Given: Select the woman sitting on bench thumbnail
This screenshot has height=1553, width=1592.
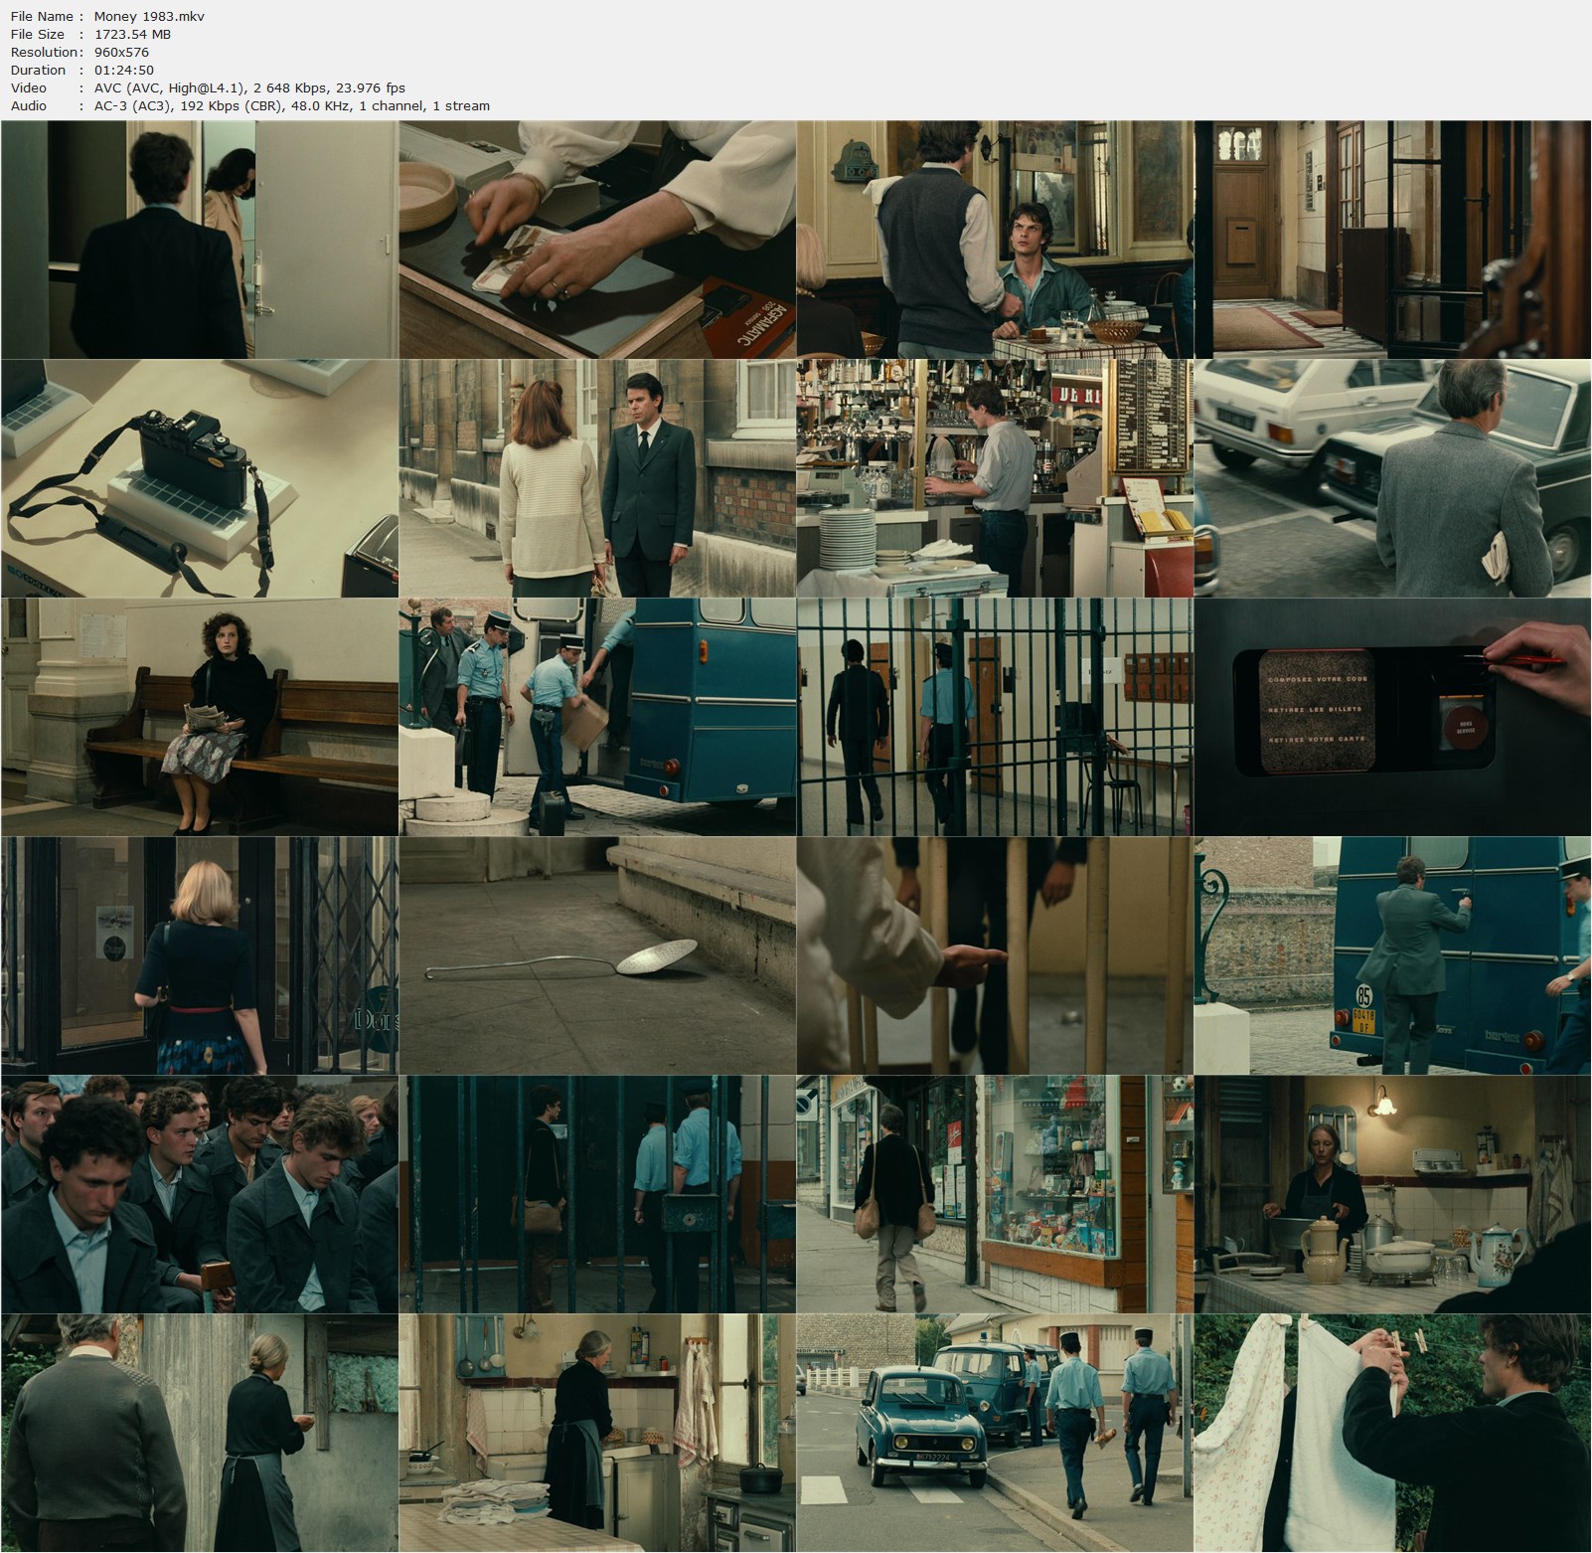Looking at the screenshot, I should click(x=200, y=717).
